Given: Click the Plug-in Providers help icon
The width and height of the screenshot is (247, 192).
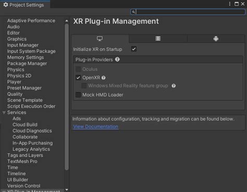Looking at the screenshot, I should 117,59.
